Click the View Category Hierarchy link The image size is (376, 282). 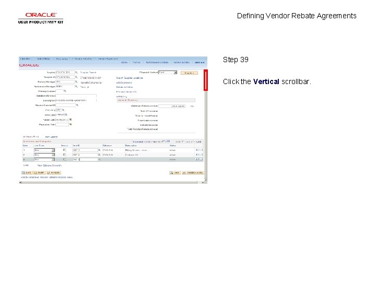[x=50, y=166]
